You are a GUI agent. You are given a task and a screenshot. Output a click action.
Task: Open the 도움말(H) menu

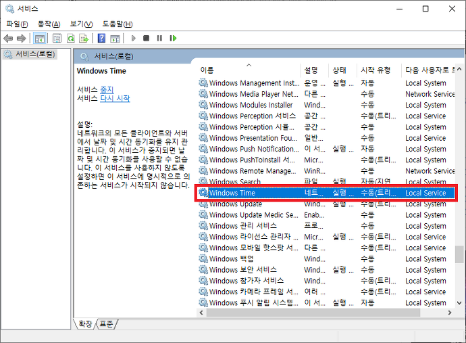tap(118, 24)
